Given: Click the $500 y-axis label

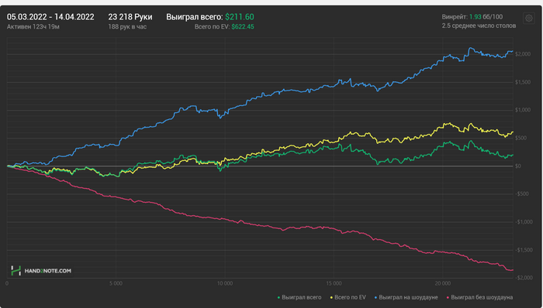Looking at the screenshot, I should pos(521,138).
